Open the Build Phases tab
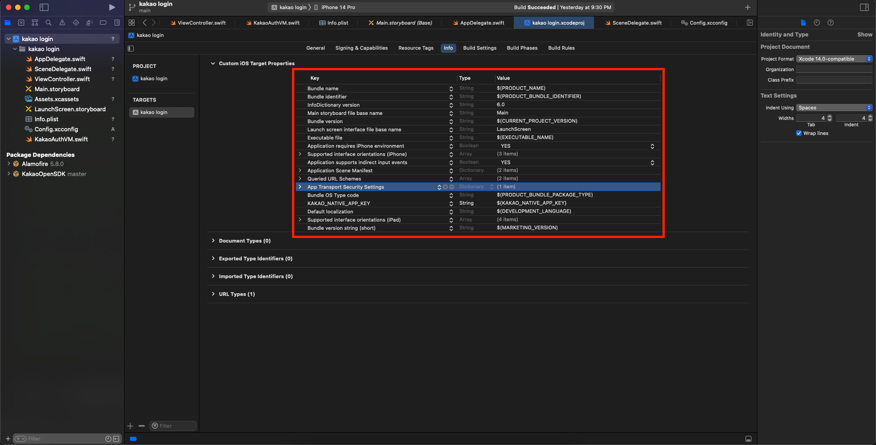The width and height of the screenshot is (876, 445). point(522,48)
